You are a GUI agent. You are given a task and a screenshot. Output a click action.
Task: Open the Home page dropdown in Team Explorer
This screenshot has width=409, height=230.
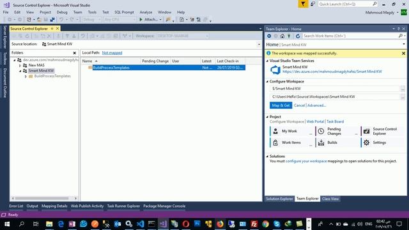404,44
